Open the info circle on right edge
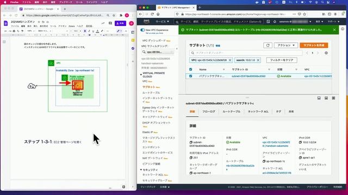Image resolution: width=348 pixels, height=195 pixels. (343, 29)
